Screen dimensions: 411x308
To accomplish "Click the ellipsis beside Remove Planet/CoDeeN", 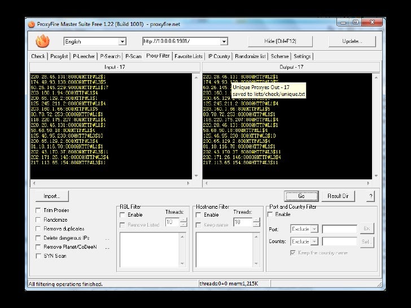I will tap(107, 248).
